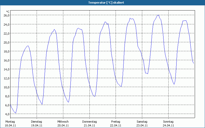
Task: Click the Samstag day label
Action: click(142, 122)
